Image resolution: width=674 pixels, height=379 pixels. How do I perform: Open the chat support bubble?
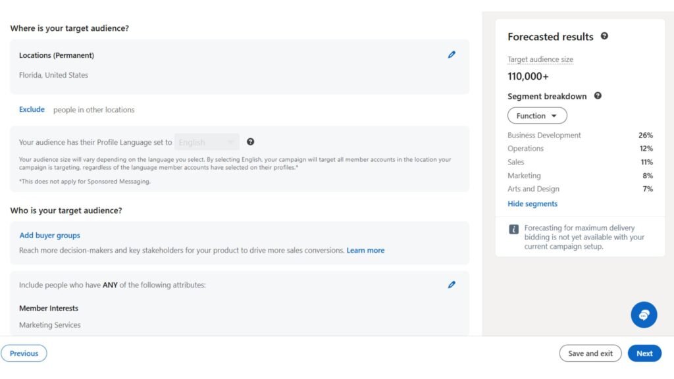(x=644, y=315)
